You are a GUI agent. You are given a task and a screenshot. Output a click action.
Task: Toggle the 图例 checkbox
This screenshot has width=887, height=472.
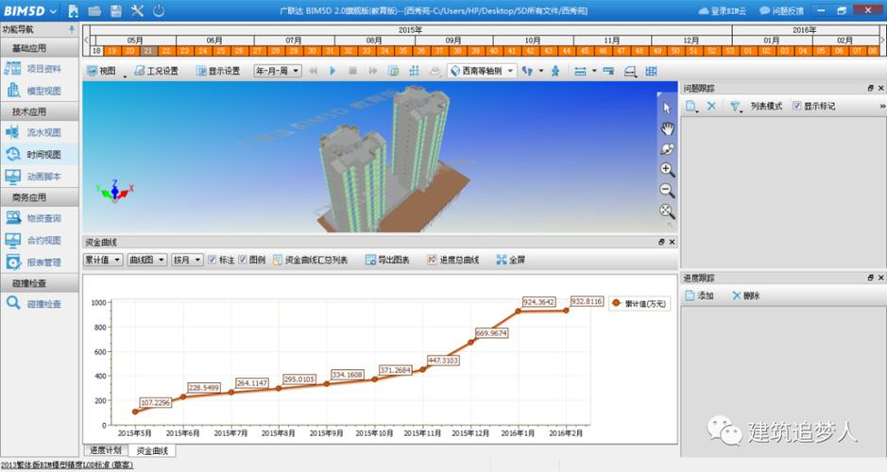[x=243, y=260]
